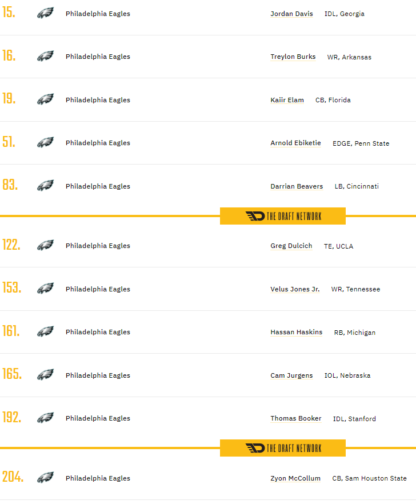The height and width of the screenshot is (504, 416).
Task: Select Darrian Beavers player link
Action: point(297,186)
